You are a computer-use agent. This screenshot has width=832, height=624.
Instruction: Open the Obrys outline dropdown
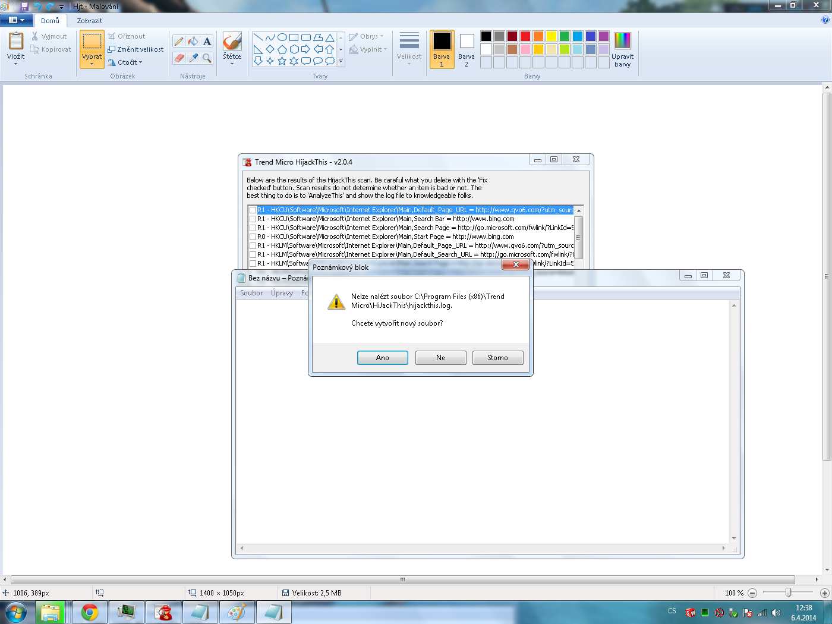tap(366, 36)
